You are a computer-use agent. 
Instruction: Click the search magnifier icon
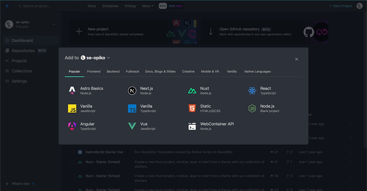click(20, 6)
